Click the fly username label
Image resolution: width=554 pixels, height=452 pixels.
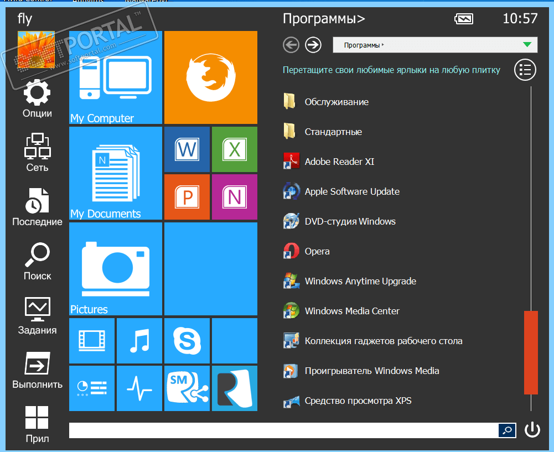pos(25,19)
